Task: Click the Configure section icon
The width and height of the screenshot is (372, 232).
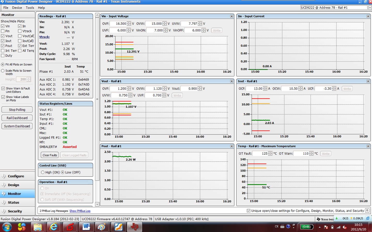Action: coord(4,176)
